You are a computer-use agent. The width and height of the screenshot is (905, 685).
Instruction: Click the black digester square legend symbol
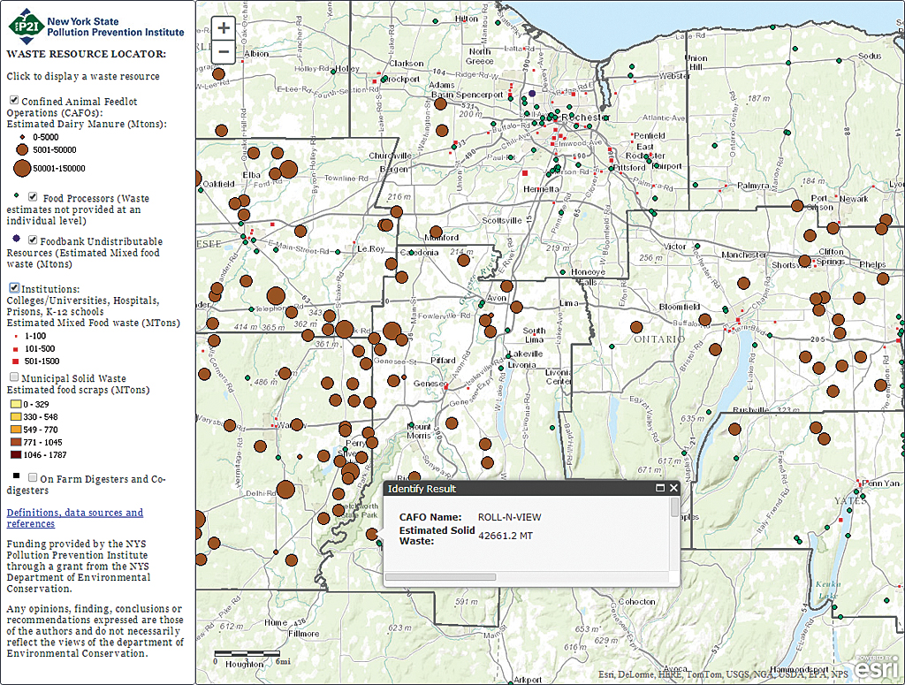[x=16, y=476]
